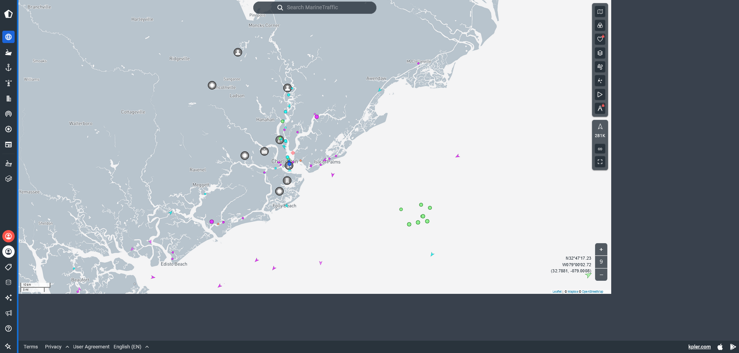Click the Search MarineTraffic field

tap(315, 7)
